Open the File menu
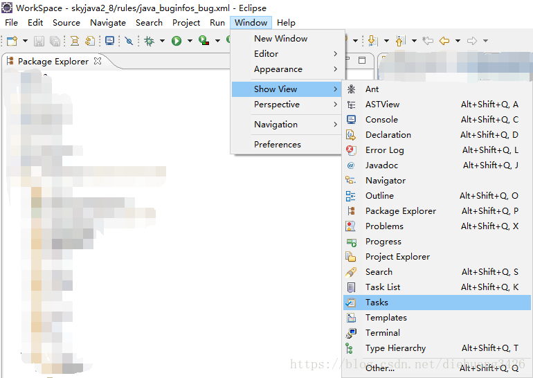This screenshot has width=533, height=378. pyautogui.click(x=11, y=22)
